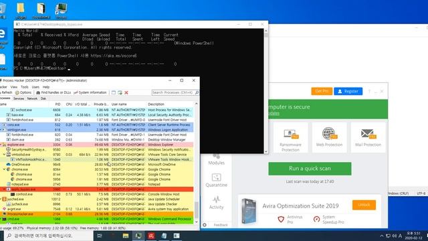Collapse the chrome.exe parent tree node

click(x=4, y=169)
